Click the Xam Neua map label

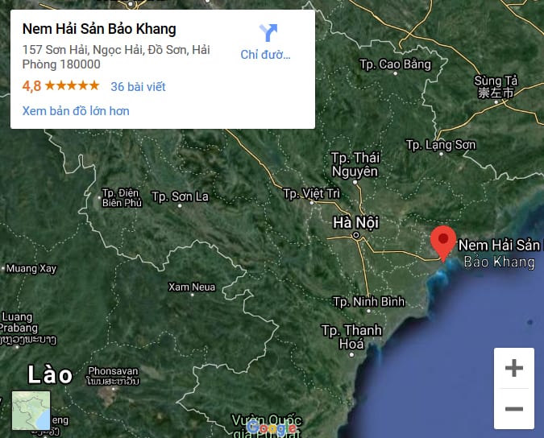click(192, 287)
